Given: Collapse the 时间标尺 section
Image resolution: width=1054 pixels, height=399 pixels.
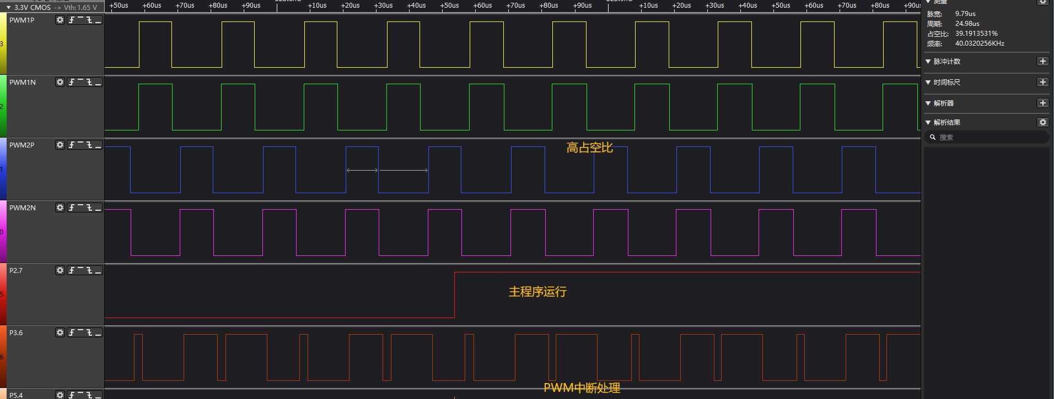Looking at the screenshot, I should pyautogui.click(x=928, y=82).
